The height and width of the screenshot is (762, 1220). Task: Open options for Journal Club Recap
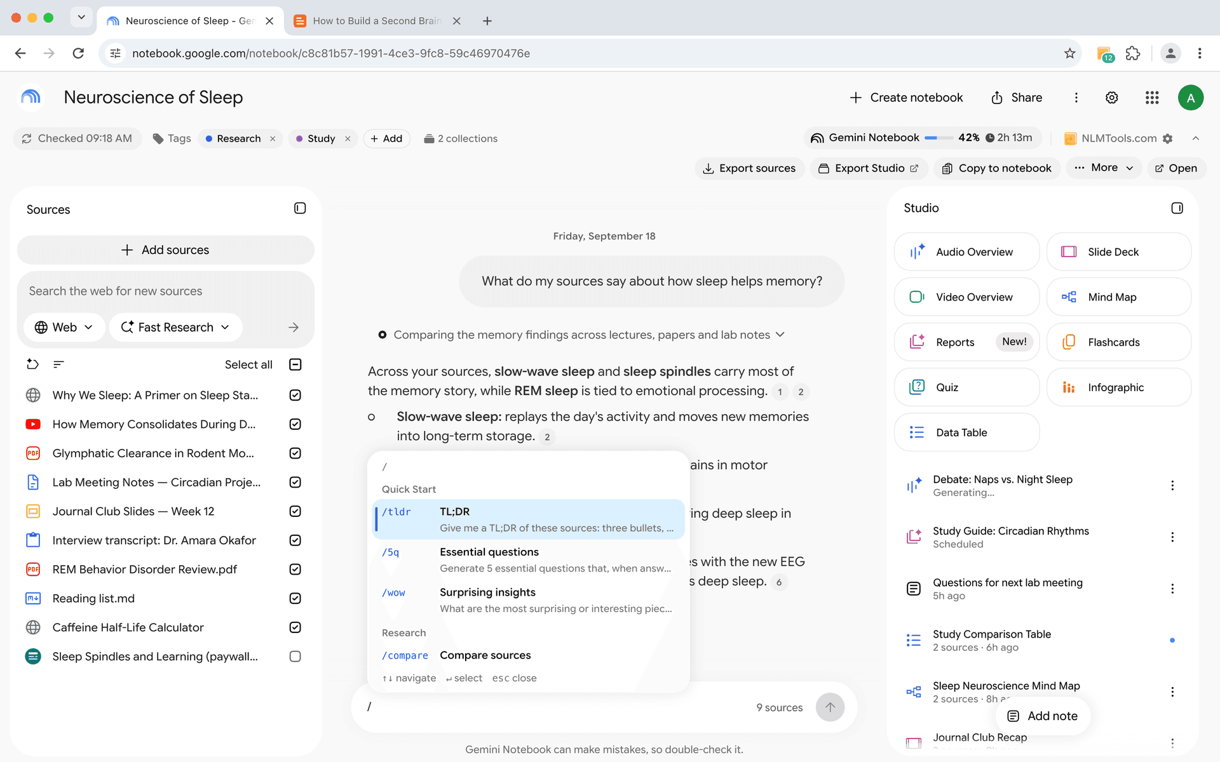pos(1172,743)
